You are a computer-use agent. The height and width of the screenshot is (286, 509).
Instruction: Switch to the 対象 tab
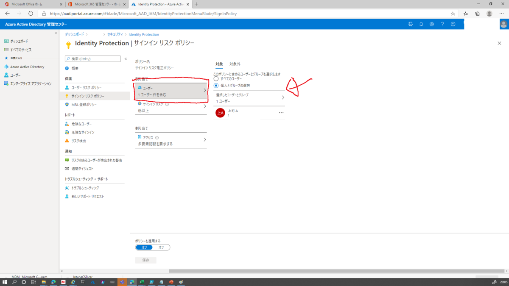tap(219, 64)
